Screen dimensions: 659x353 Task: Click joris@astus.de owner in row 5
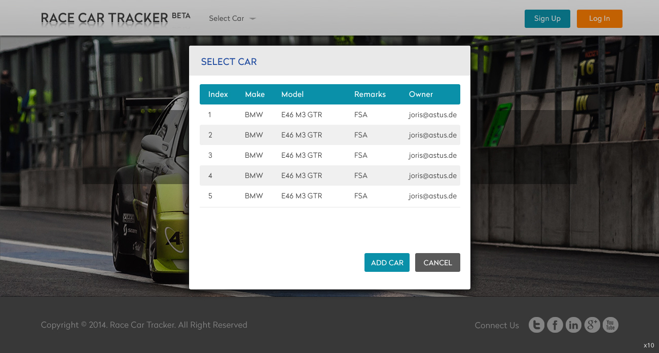(x=433, y=196)
